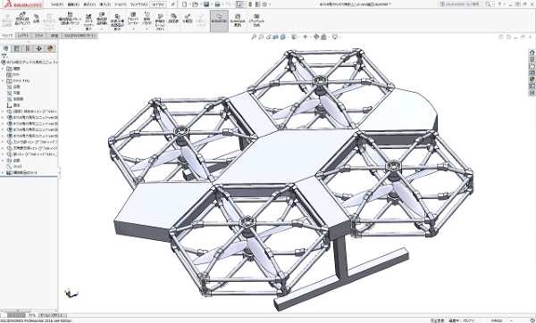Click the Save icon in the quick access toolbar
Viewport: 536px width, 323px height.
(206, 4)
